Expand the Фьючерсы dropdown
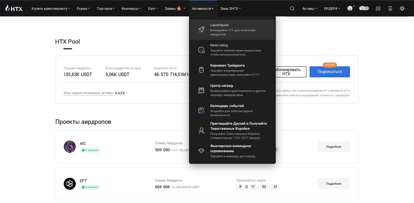This screenshot has width=414, height=203. point(131,9)
